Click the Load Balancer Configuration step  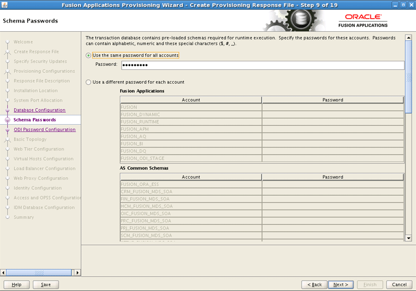pyautogui.click(x=44, y=168)
